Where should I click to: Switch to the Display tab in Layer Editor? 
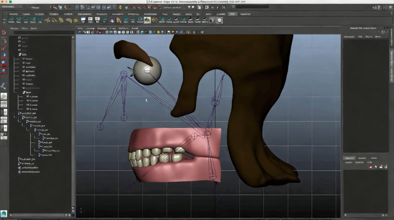tap(349, 158)
